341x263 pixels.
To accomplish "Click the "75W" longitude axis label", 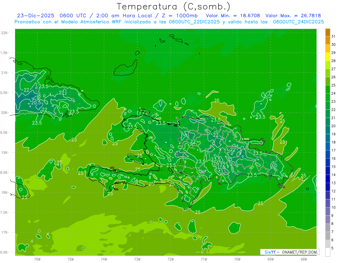I will 71,259.
